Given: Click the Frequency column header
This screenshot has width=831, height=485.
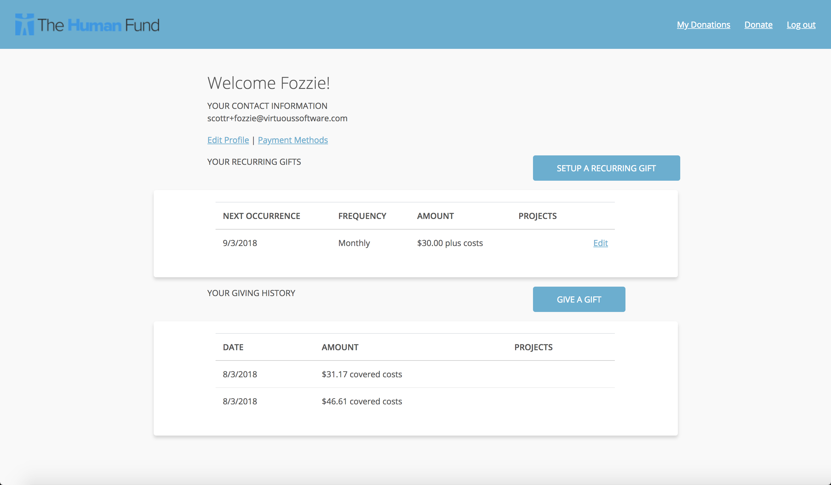Looking at the screenshot, I should coord(362,216).
